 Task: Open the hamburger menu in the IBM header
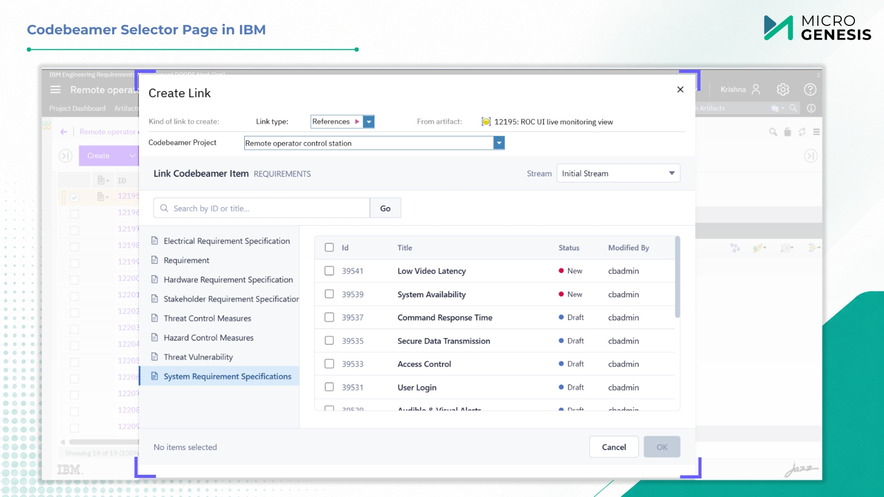coord(56,90)
